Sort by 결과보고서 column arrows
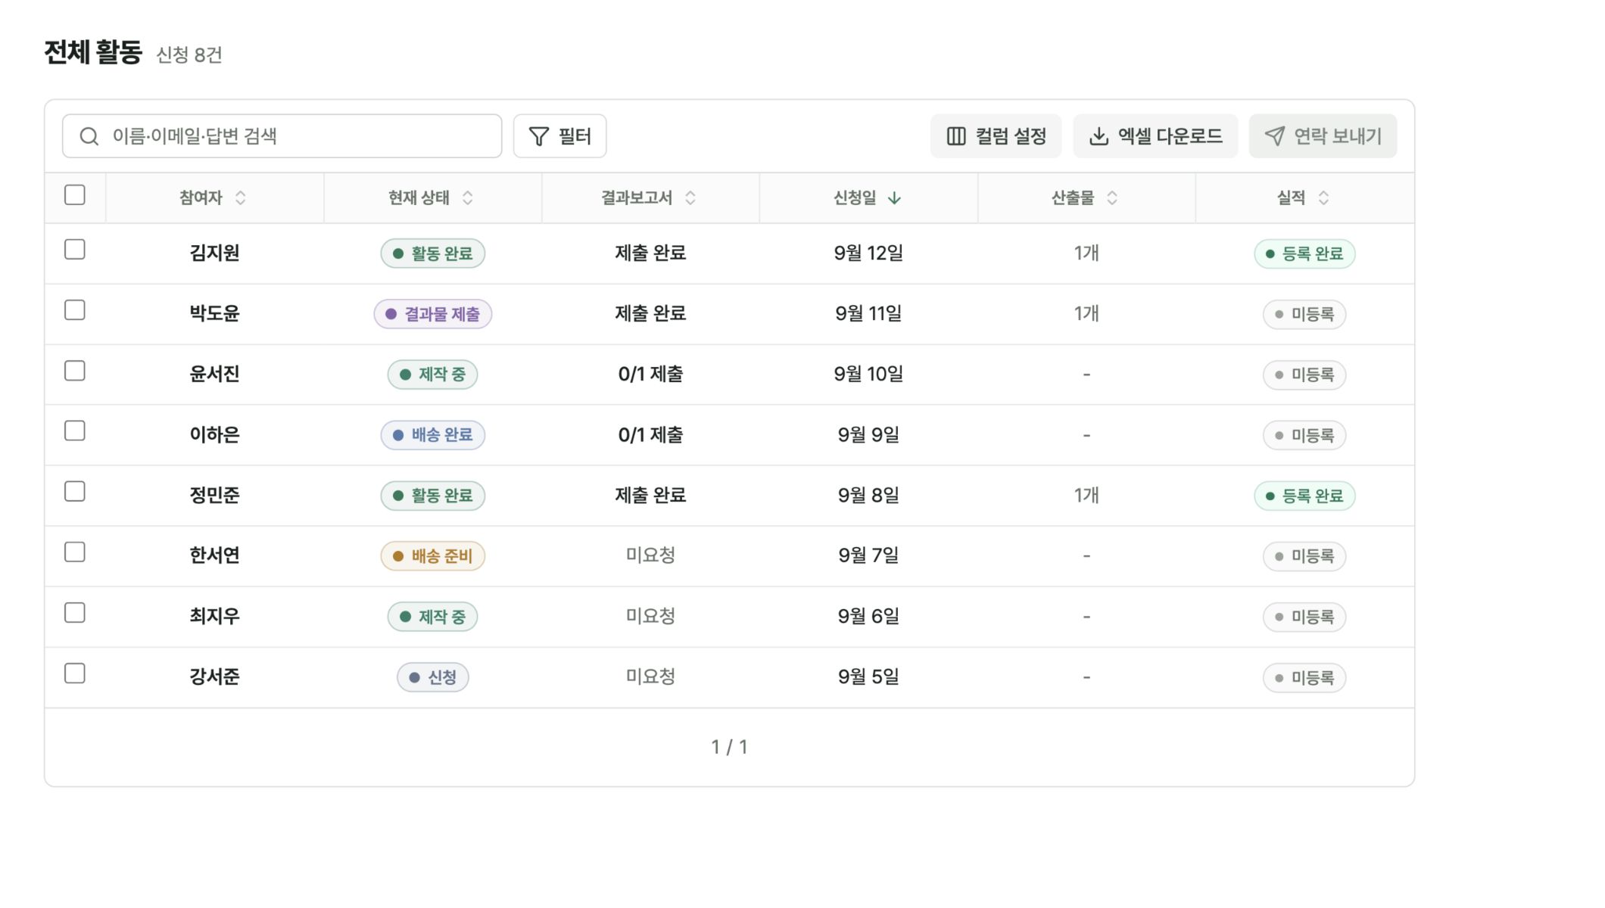Viewport: 1605px width, 908px height. (x=690, y=198)
